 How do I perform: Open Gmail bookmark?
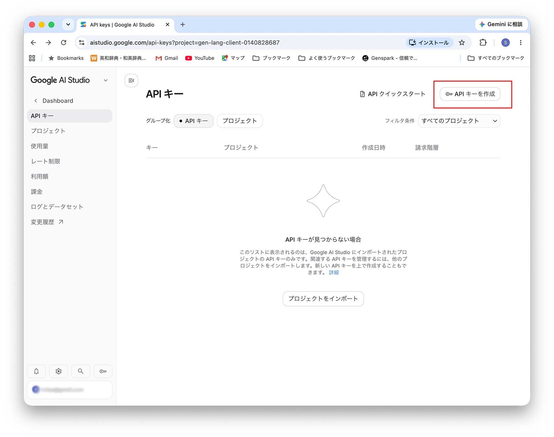167,58
